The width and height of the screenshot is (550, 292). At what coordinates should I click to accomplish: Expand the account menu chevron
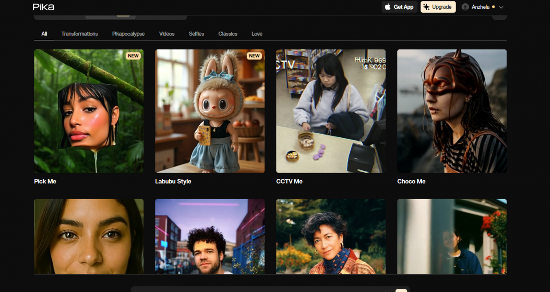coord(501,7)
